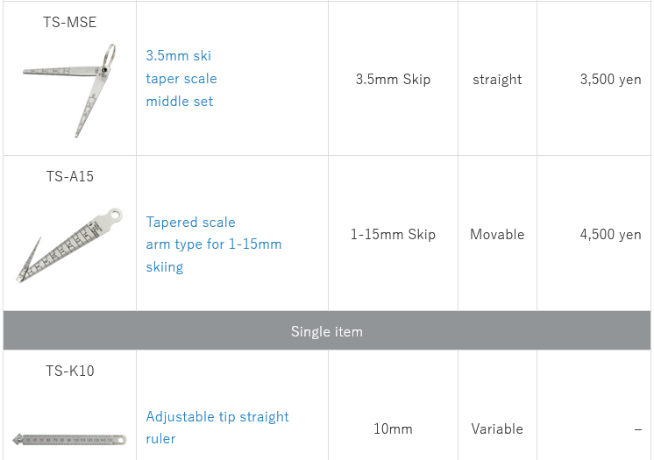The width and height of the screenshot is (654, 460).
Task: Click the TS-A15 model code
Action: tap(70, 176)
